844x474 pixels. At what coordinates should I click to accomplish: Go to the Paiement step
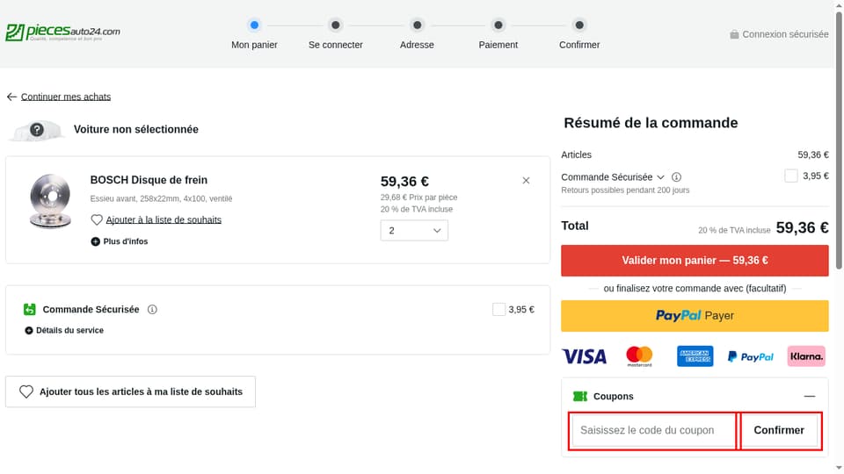tap(498, 35)
